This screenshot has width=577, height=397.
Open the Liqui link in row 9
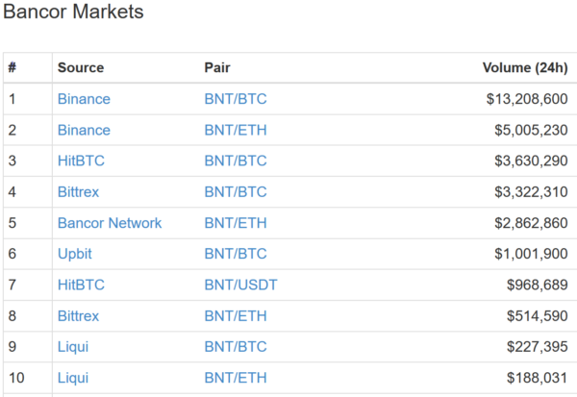(73, 347)
